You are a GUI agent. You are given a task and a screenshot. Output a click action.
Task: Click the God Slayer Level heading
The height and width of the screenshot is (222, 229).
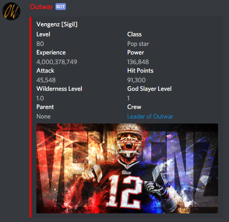(x=149, y=89)
